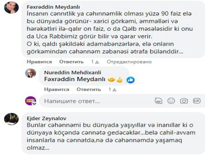Attach a photo using the camera icon
The width and height of the screenshot is (205, 155).
(184, 101)
